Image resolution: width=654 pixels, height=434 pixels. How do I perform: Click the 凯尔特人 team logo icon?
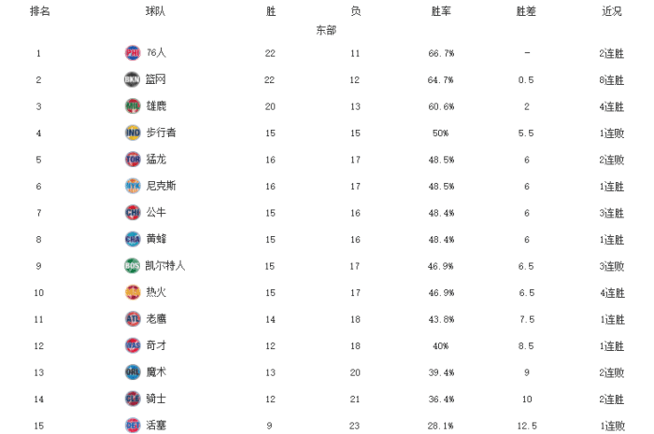tap(132, 266)
